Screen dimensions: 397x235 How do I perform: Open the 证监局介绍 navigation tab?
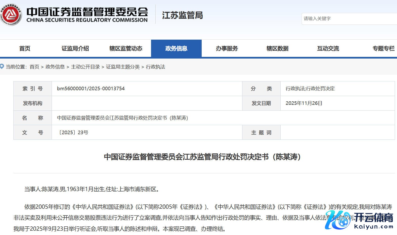tap(75, 49)
